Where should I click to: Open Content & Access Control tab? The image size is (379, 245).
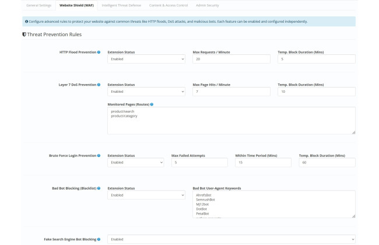tap(169, 5)
